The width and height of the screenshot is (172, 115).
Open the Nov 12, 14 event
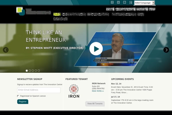[116, 84]
